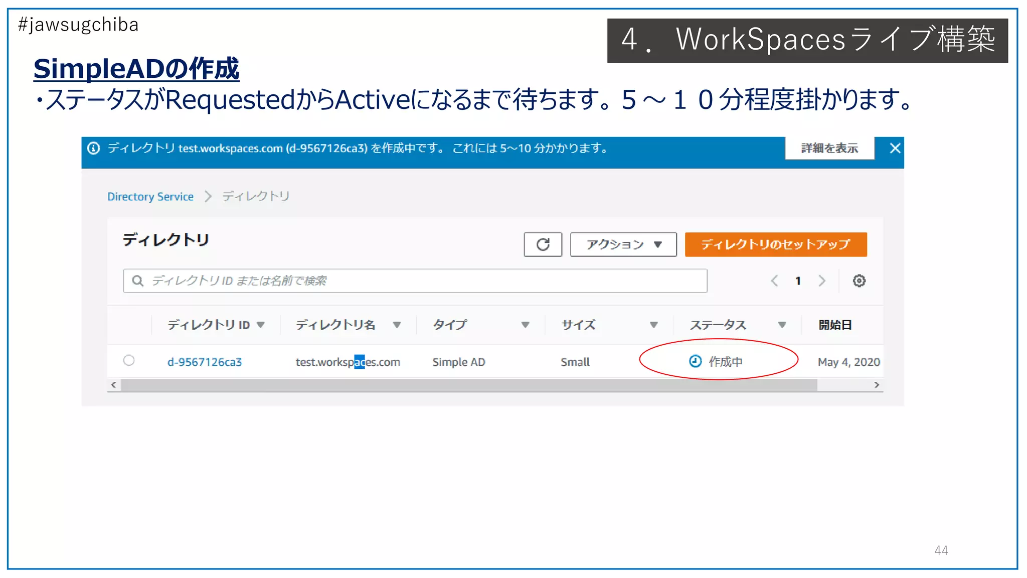1027x578 pixels.
Task: Sort by ステータス column arrow
Action: [x=782, y=325]
